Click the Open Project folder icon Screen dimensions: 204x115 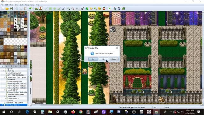point(7,9)
